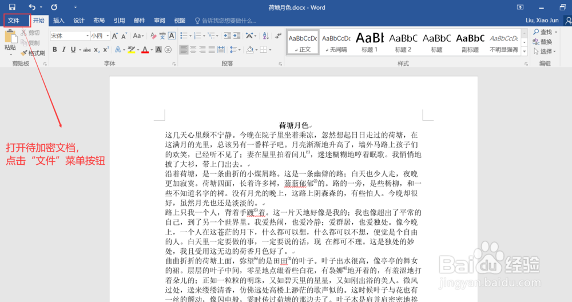This screenshot has width=572, height=302.
Task: Open the 引用 ribbon tab
Action: pyautogui.click(x=119, y=21)
